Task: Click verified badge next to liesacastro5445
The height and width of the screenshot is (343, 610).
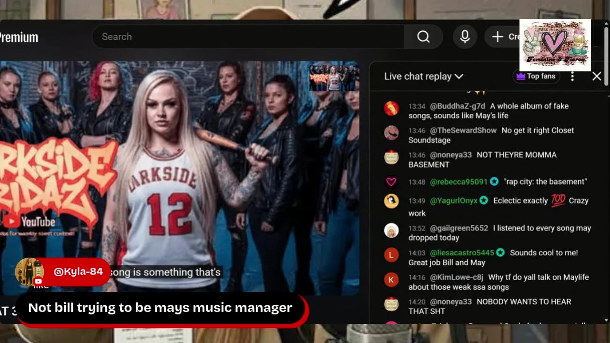Action: pos(500,252)
